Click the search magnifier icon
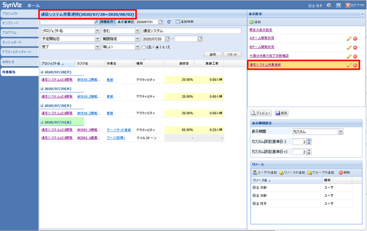The width and height of the screenshot is (367, 231). pyautogui.click(x=96, y=22)
